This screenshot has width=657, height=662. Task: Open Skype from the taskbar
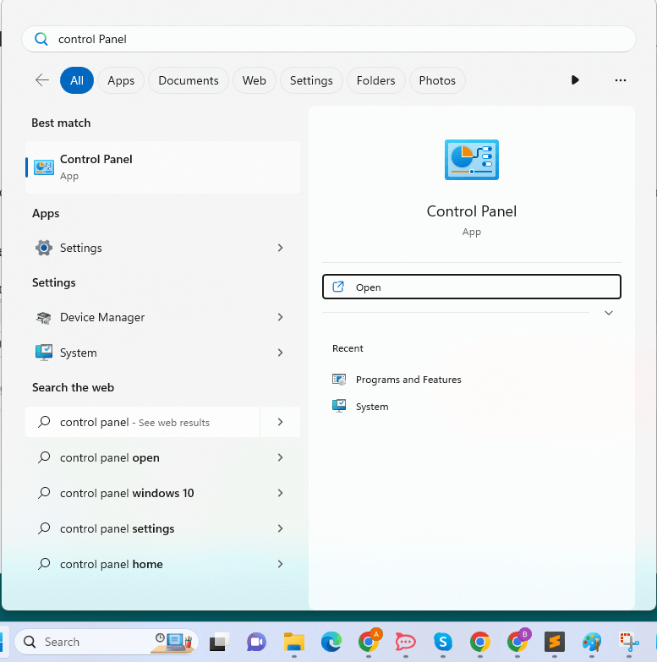(x=442, y=642)
